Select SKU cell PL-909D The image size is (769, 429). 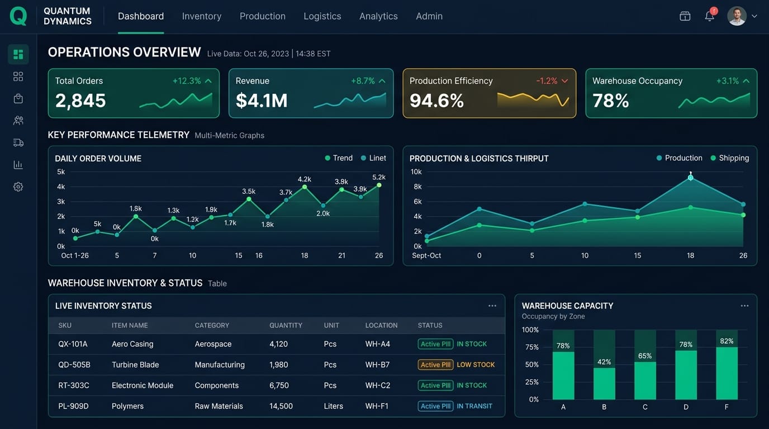(73, 406)
